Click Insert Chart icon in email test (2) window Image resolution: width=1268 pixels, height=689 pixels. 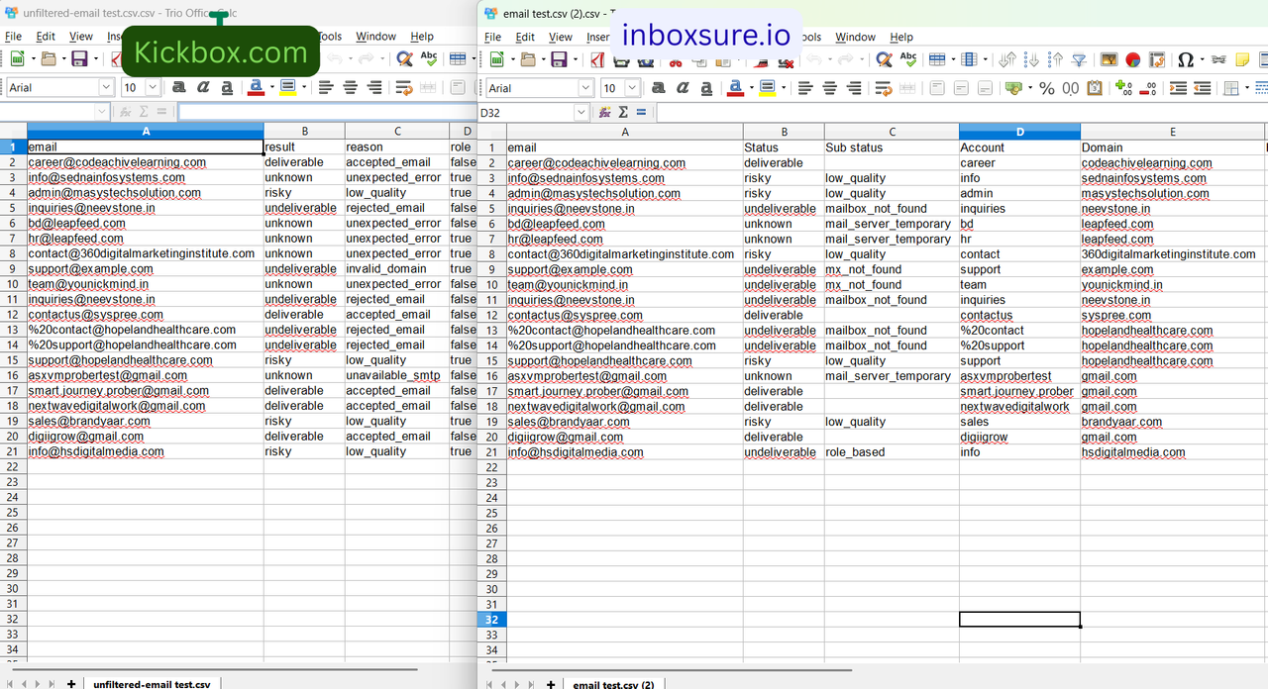click(x=1133, y=59)
